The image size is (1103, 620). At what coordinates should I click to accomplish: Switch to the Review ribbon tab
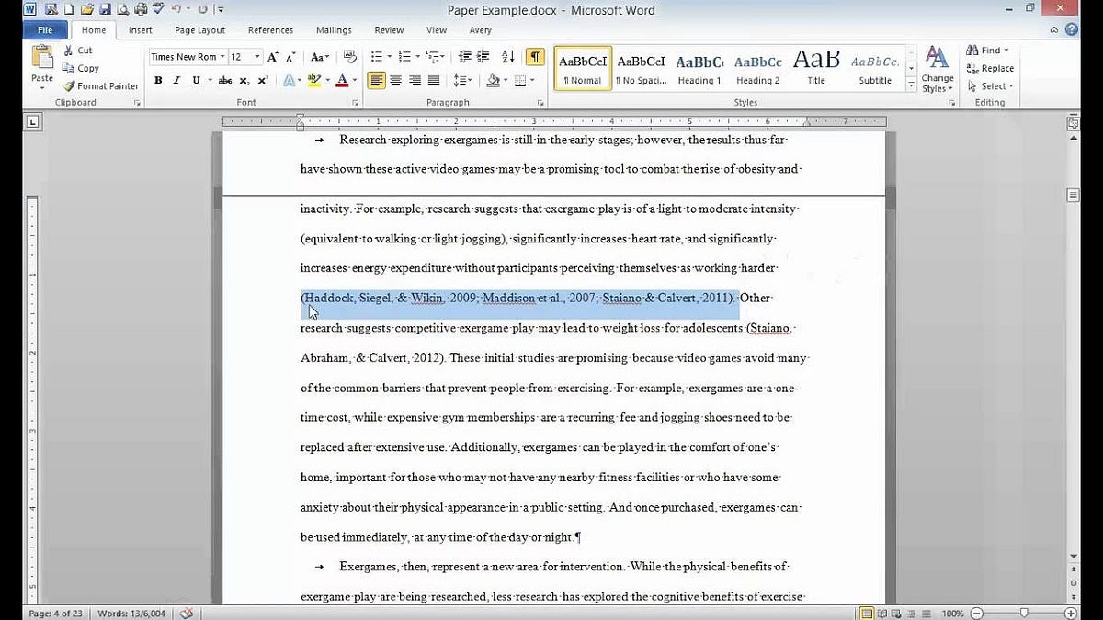[x=388, y=29]
